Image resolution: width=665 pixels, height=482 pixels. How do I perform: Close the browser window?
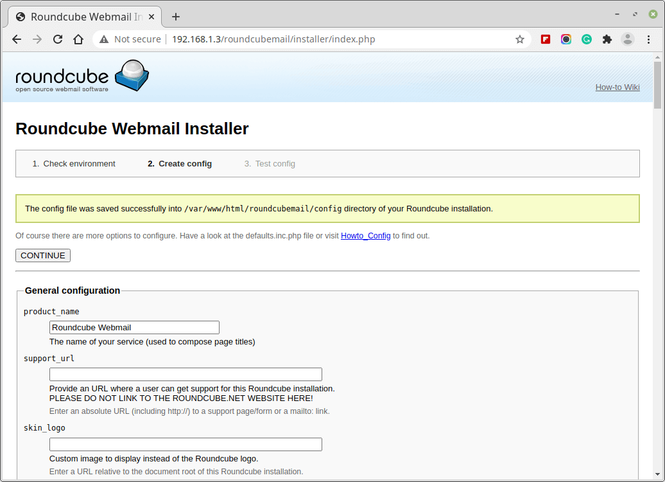tap(653, 14)
